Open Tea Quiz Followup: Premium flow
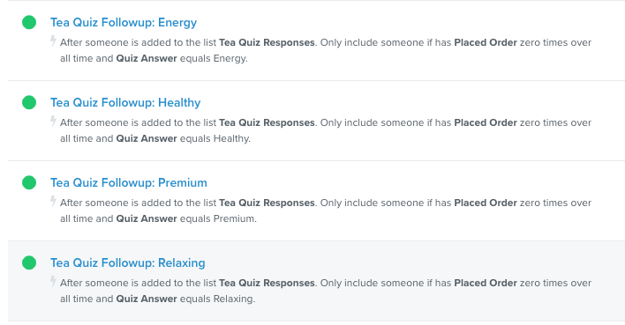Image resolution: width=625 pixels, height=325 pixels. click(129, 182)
